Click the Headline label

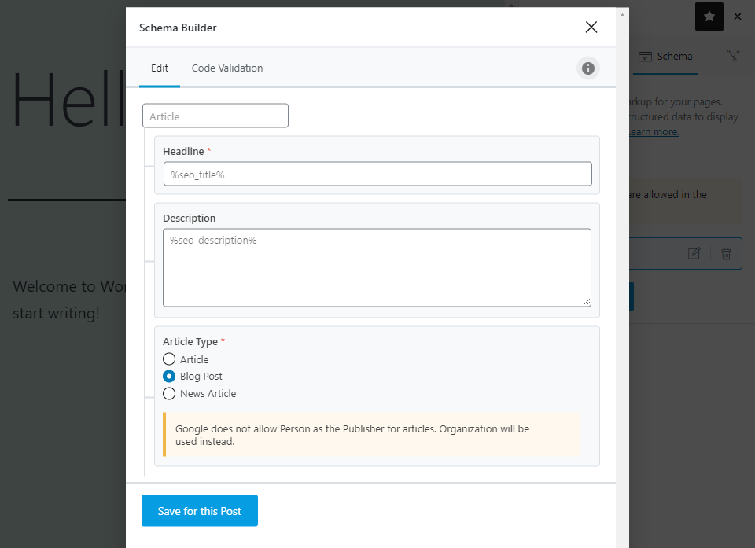coord(183,151)
